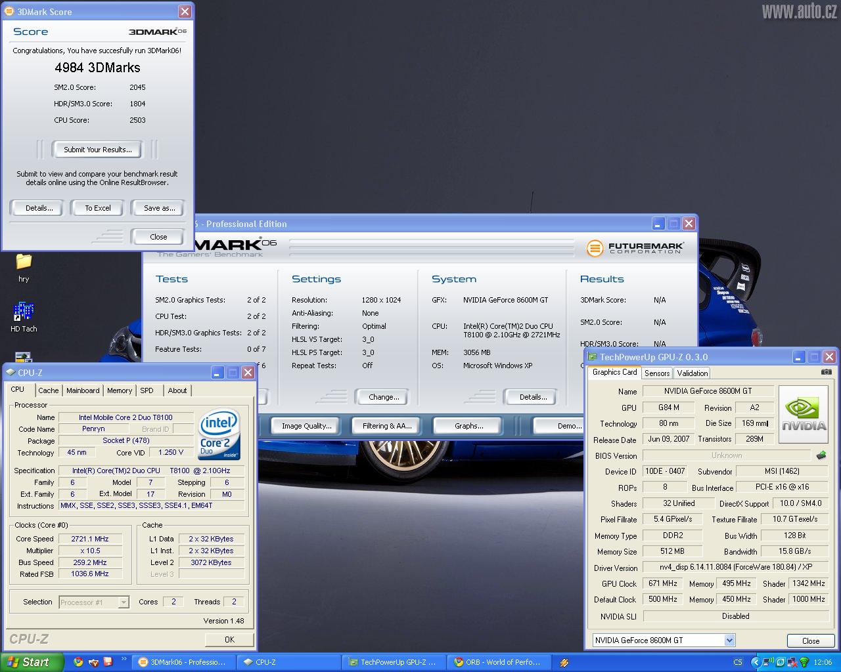This screenshot has height=672, width=841.
Task: Take a GPU-Z screenshot with the camera icon
Action: pyautogui.click(x=826, y=372)
